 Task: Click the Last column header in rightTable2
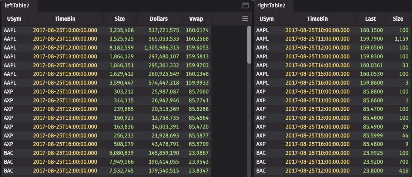tap(370, 18)
